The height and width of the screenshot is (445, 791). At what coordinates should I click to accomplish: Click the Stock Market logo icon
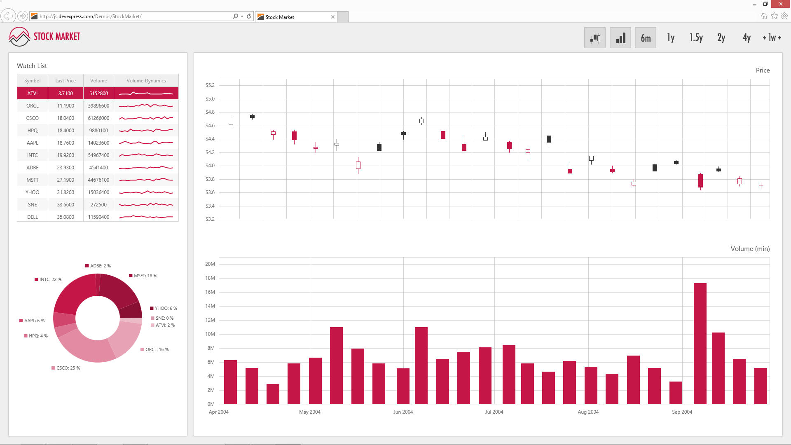click(19, 37)
